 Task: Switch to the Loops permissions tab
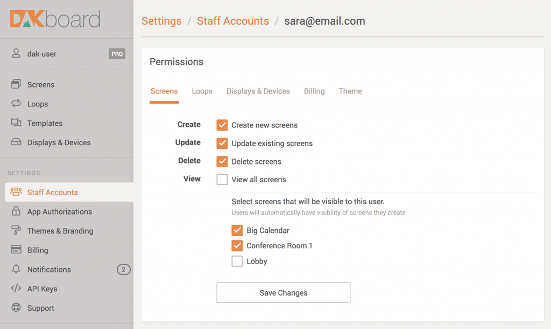coord(202,91)
